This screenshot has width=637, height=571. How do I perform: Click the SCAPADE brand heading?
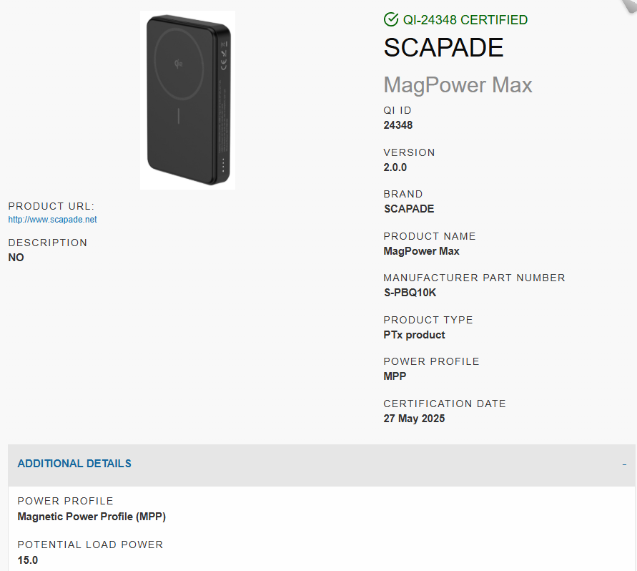click(x=443, y=47)
